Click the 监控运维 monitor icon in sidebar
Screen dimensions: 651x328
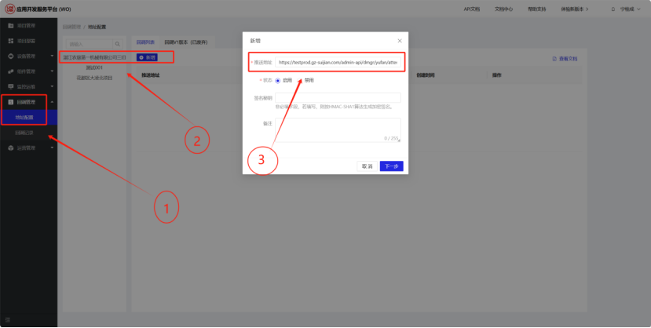point(10,86)
